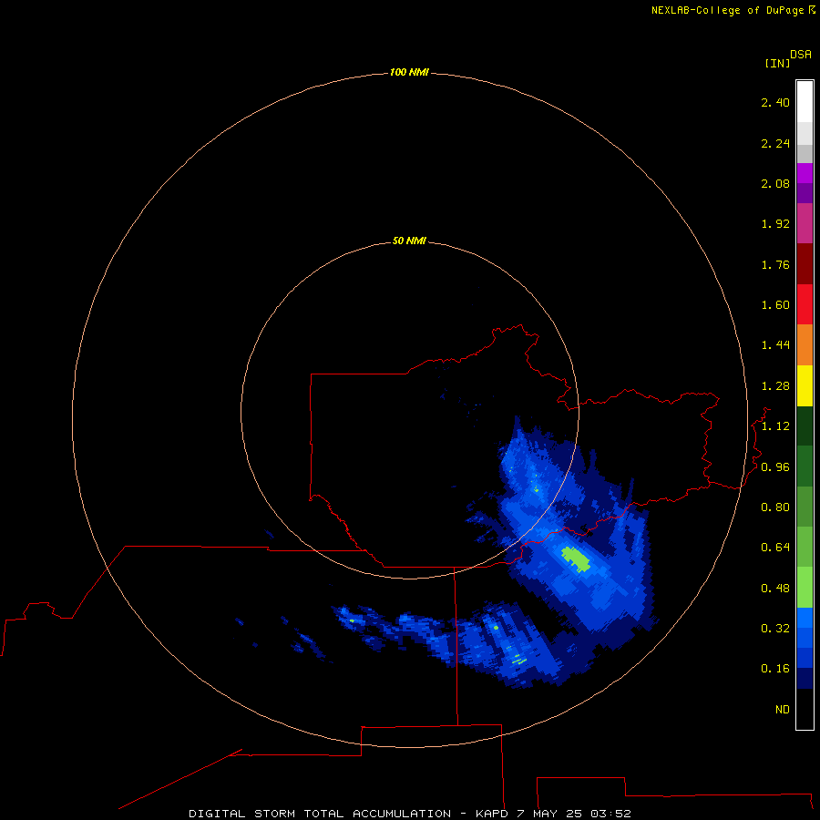Viewport: 820px width, 820px height.
Task: Click the 1.60 legend value
Action: (775, 305)
